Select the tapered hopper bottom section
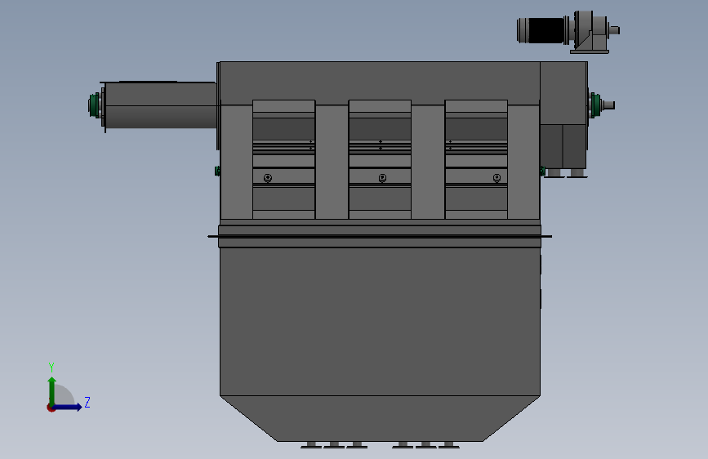 (380, 418)
